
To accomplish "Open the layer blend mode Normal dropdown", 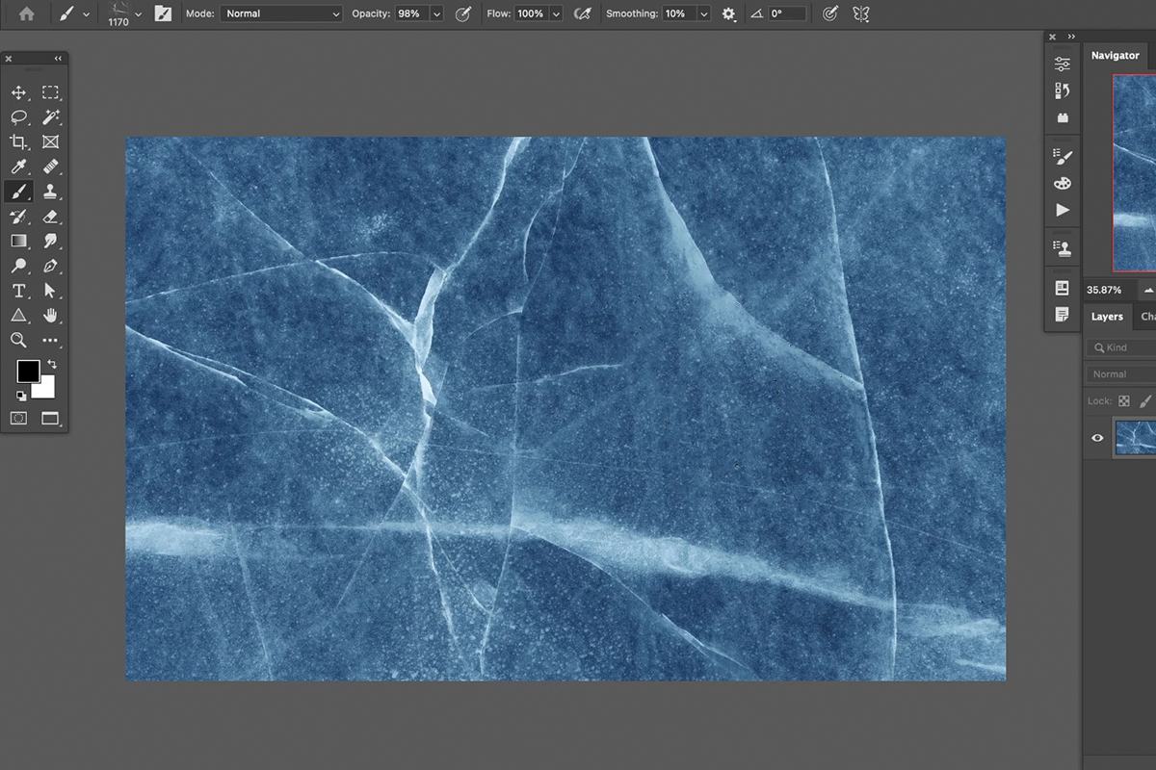I will [1121, 374].
